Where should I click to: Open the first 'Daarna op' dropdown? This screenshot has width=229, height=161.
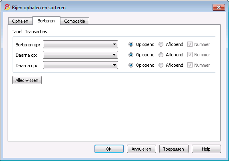click(x=80, y=55)
